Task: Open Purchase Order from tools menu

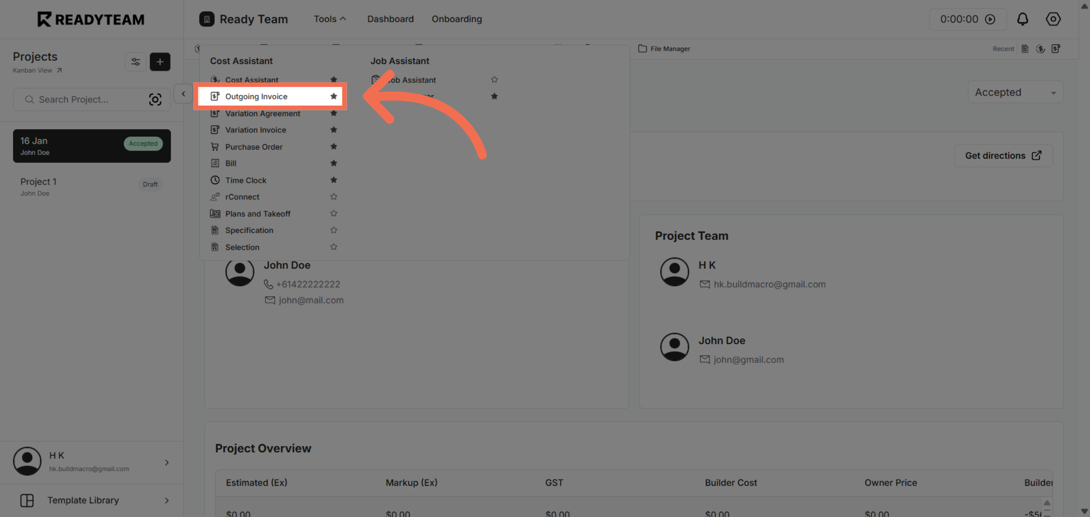Action: [254, 147]
